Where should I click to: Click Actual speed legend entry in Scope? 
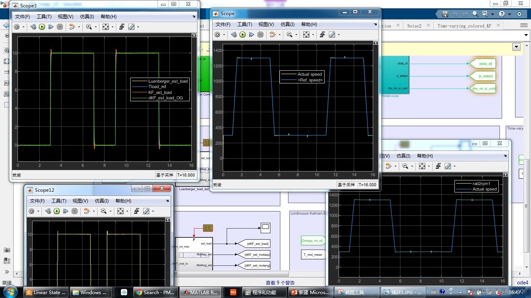coord(309,74)
